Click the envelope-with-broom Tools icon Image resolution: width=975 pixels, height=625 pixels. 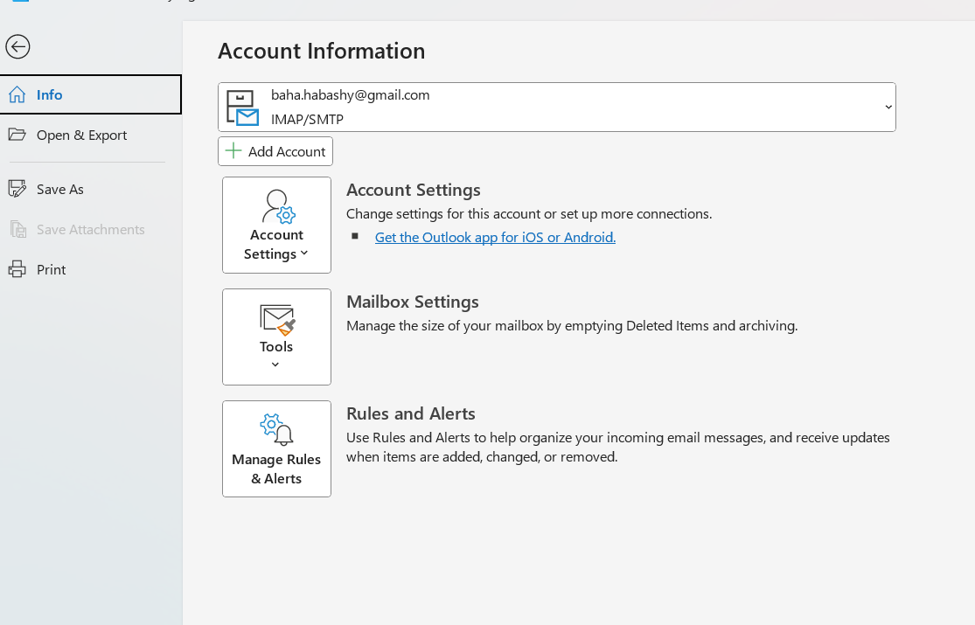277,320
